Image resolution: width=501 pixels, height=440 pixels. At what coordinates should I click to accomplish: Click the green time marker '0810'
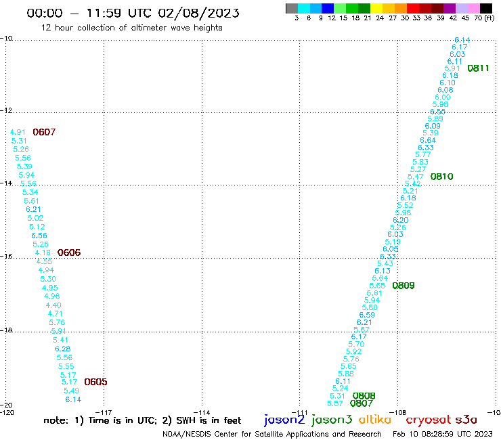click(x=441, y=177)
